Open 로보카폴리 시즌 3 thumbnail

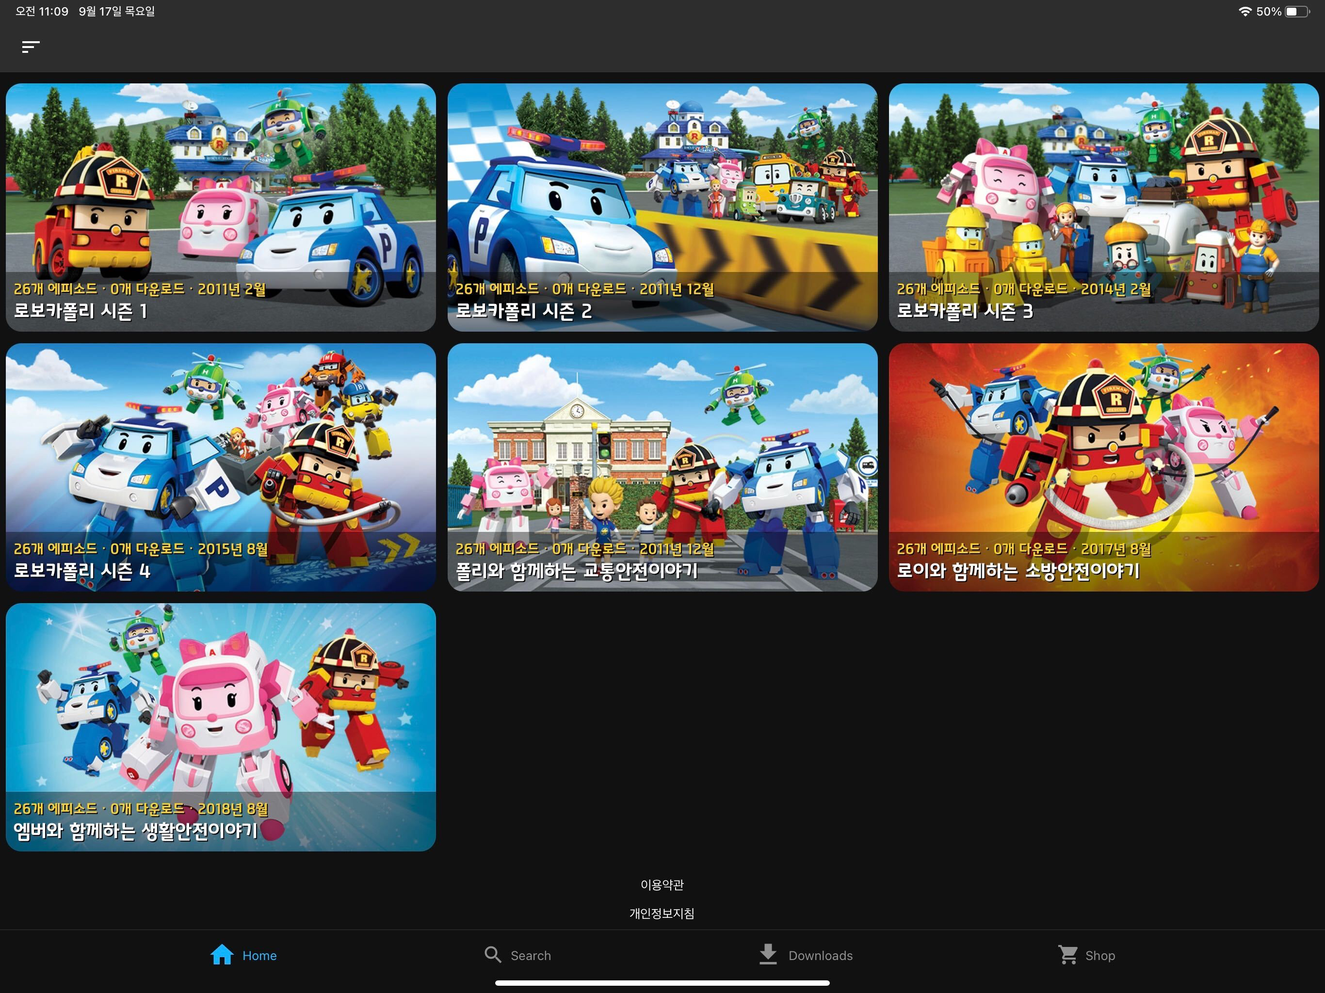1103,207
